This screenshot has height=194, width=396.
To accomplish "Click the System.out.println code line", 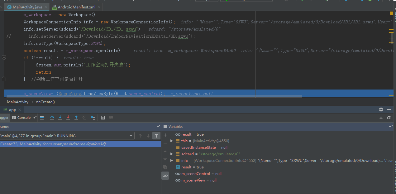I will [83, 65].
